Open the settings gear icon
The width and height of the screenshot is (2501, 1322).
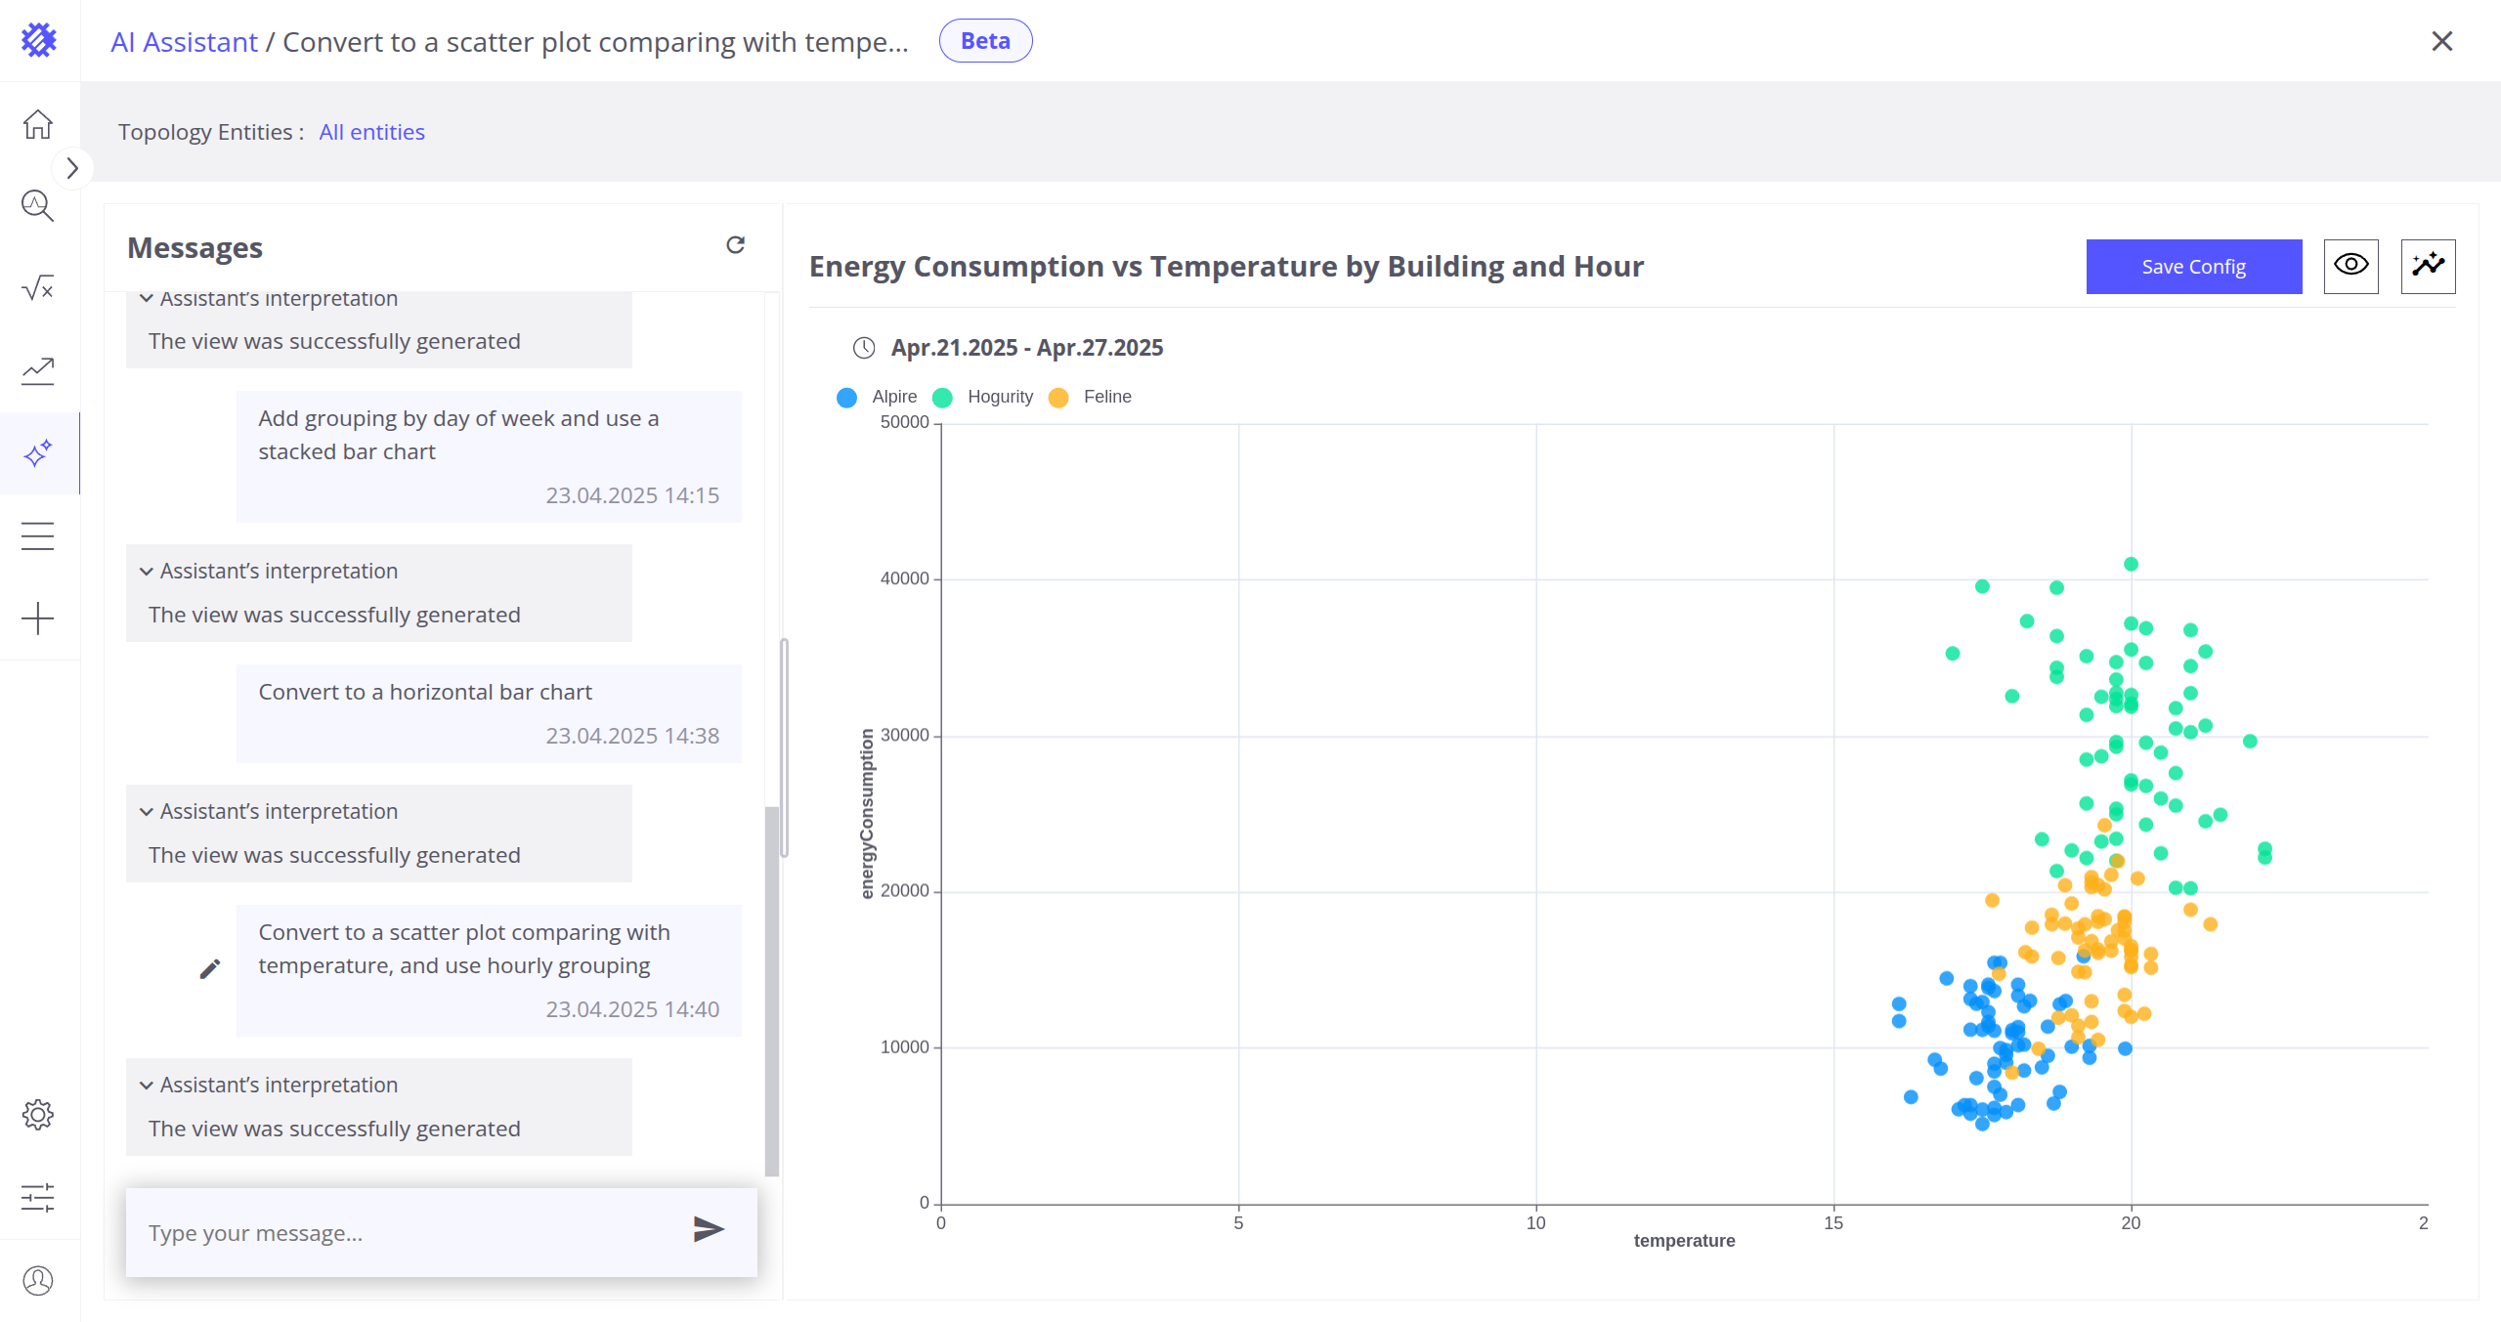(x=38, y=1115)
